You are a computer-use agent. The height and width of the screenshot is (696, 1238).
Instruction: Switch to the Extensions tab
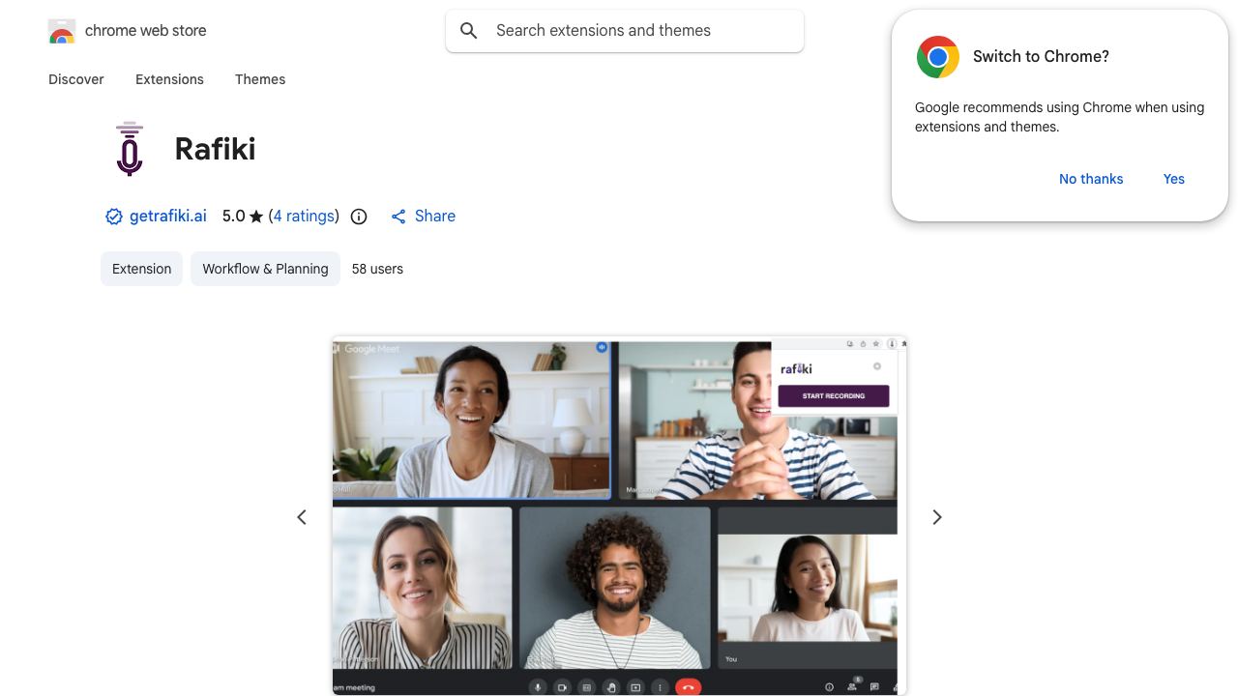(x=169, y=79)
